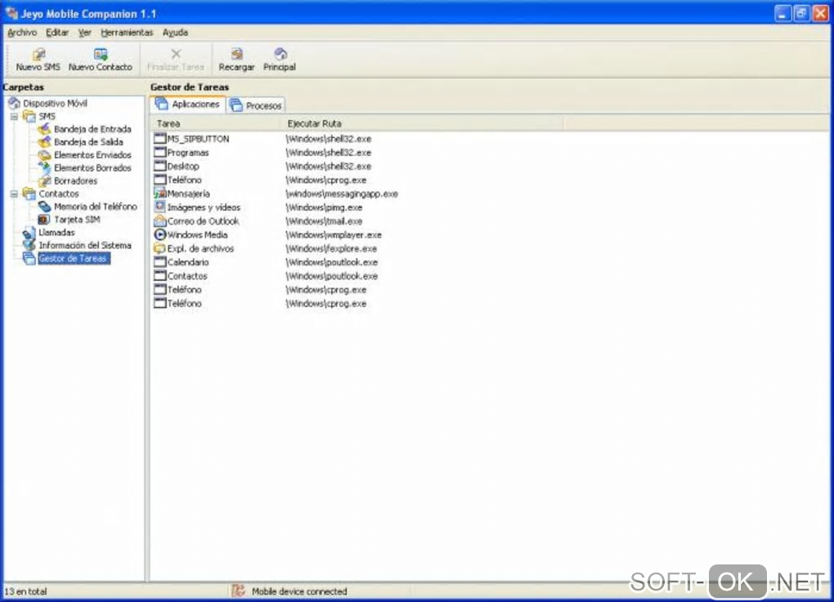Click the Gestor de Tareas tree icon
The image size is (834, 602).
click(x=29, y=259)
